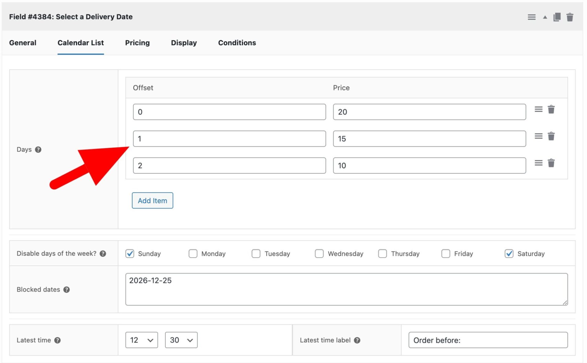Image resolution: width=587 pixels, height=363 pixels.
Task: Click the Latest time label help icon
Action: [356, 340]
